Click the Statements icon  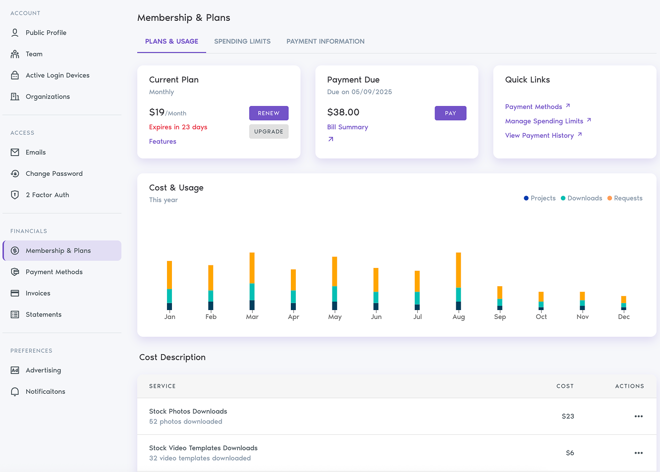pos(15,314)
